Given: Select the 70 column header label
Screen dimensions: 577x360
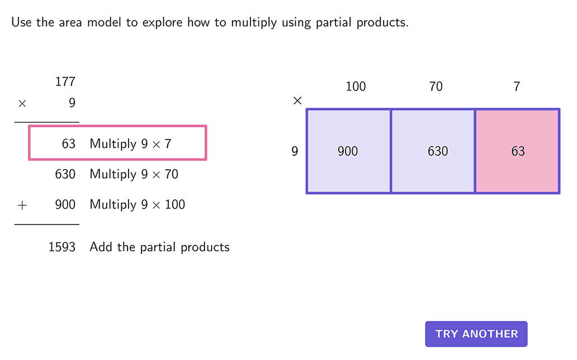Looking at the screenshot, I should [x=436, y=87].
